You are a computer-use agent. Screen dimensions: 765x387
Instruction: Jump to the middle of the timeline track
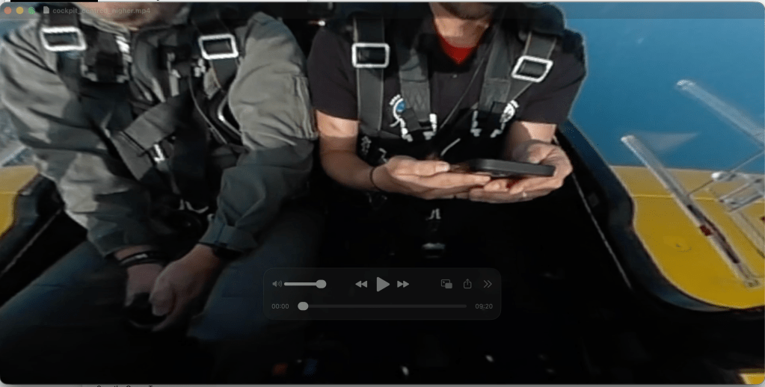[383, 306]
